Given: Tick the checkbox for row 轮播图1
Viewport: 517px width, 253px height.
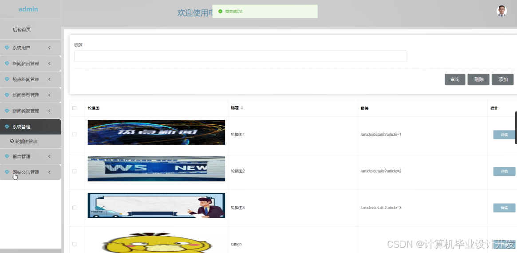Looking at the screenshot, I should point(74,134).
